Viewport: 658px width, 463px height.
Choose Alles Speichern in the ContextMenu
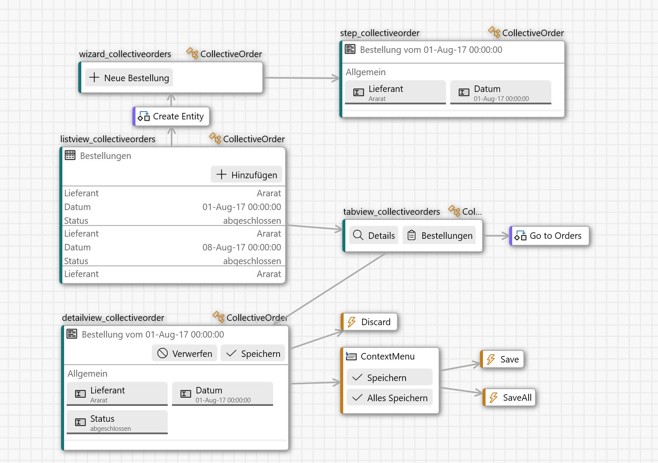(389, 398)
